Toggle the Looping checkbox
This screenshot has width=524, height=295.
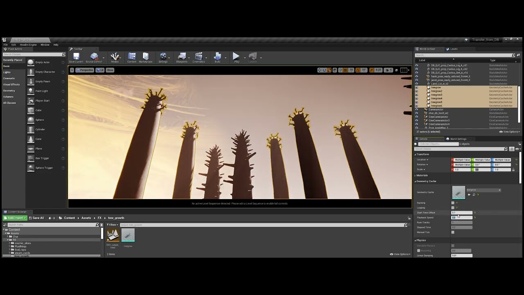click(453, 208)
